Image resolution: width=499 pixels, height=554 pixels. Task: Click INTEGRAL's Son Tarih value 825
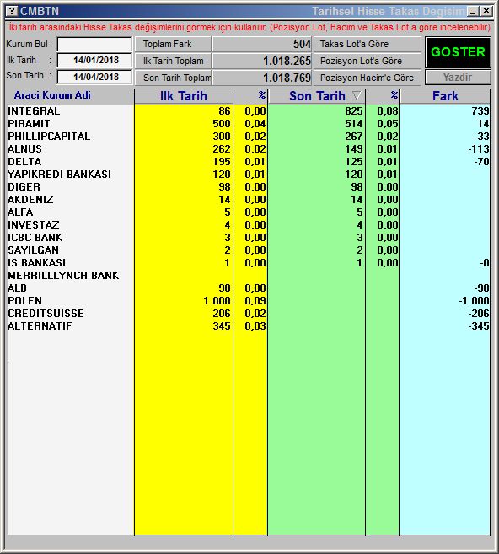pyautogui.click(x=354, y=111)
